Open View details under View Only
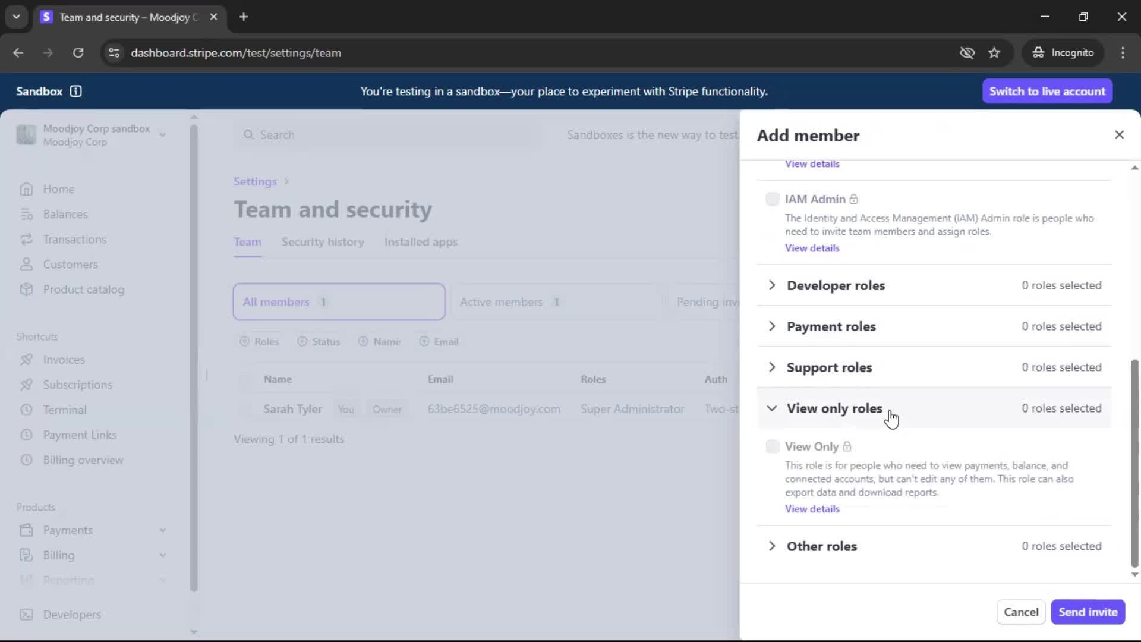This screenshot has height=642, width=1141. click(x=812, y=509)
